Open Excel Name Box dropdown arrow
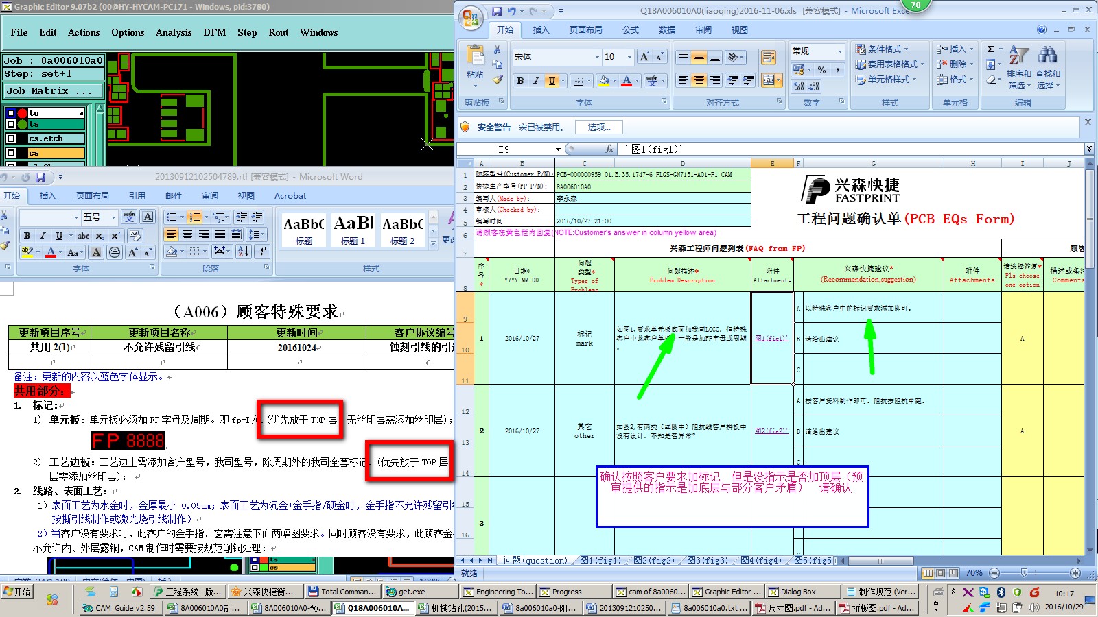The height and width of the screenshot is (617, 1098). click(x=558, y=149)
